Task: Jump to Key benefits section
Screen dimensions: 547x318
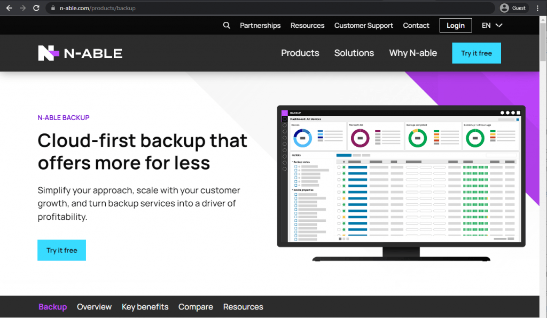Action: point(145,307)
